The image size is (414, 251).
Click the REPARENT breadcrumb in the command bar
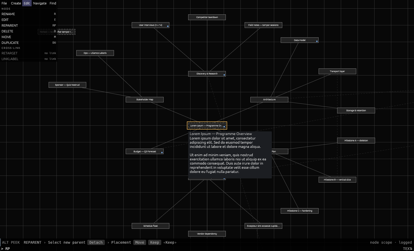32,242
